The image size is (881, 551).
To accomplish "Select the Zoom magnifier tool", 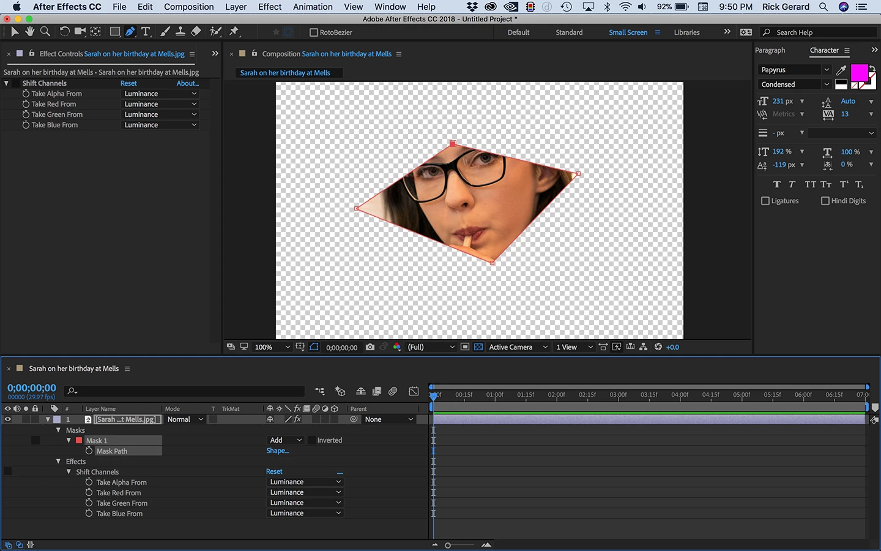I will click(45, 32).
